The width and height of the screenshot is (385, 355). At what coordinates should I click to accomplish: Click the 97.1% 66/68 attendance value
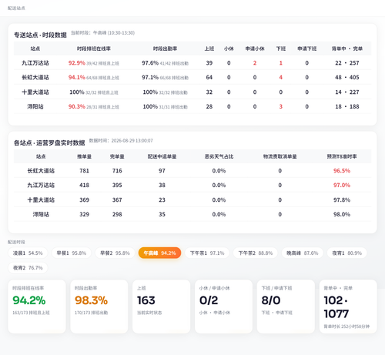166,77
